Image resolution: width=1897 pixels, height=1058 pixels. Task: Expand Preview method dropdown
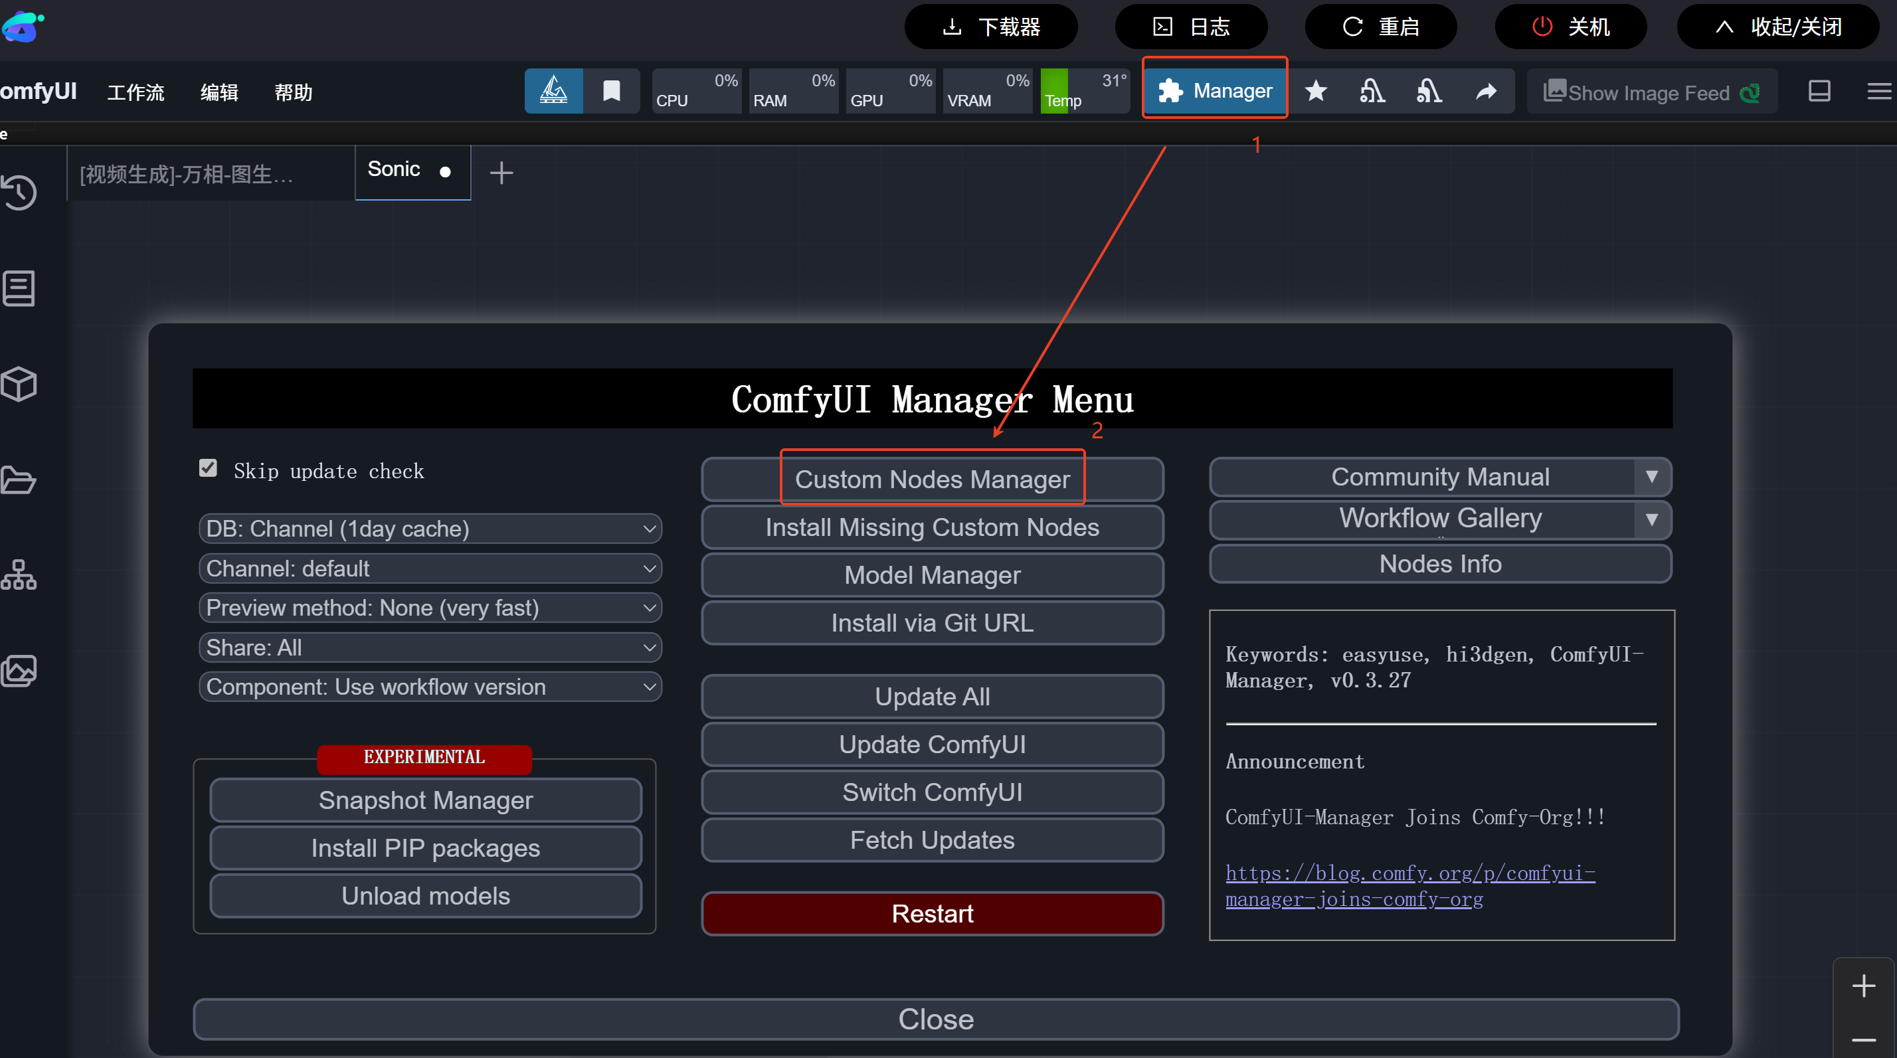430,608
